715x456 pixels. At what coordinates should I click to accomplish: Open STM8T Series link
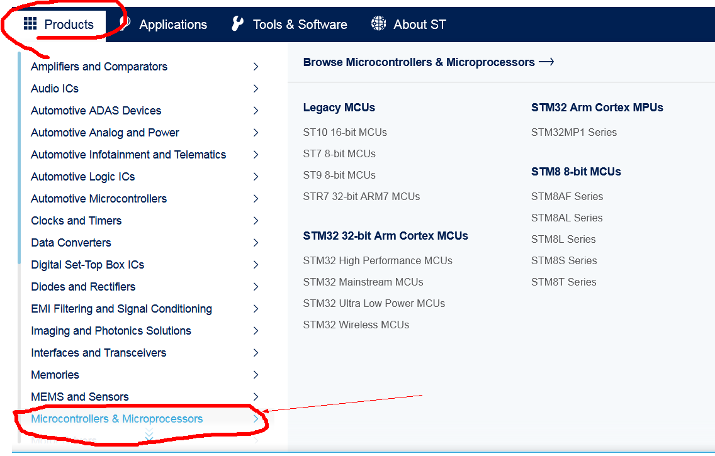coord(563,282)
